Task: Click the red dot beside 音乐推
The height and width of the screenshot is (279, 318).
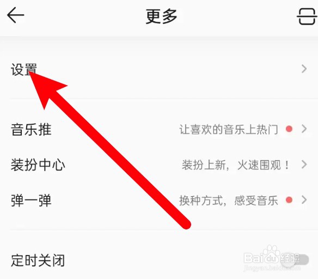Action: point(289,129)
